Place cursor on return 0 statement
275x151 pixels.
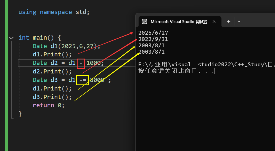(48, 105)
